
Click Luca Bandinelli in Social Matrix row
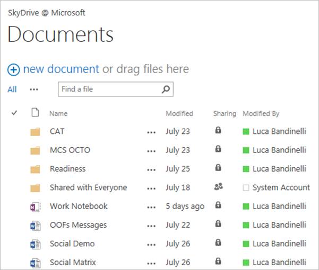pyautogui.click(x=279, y=263)
